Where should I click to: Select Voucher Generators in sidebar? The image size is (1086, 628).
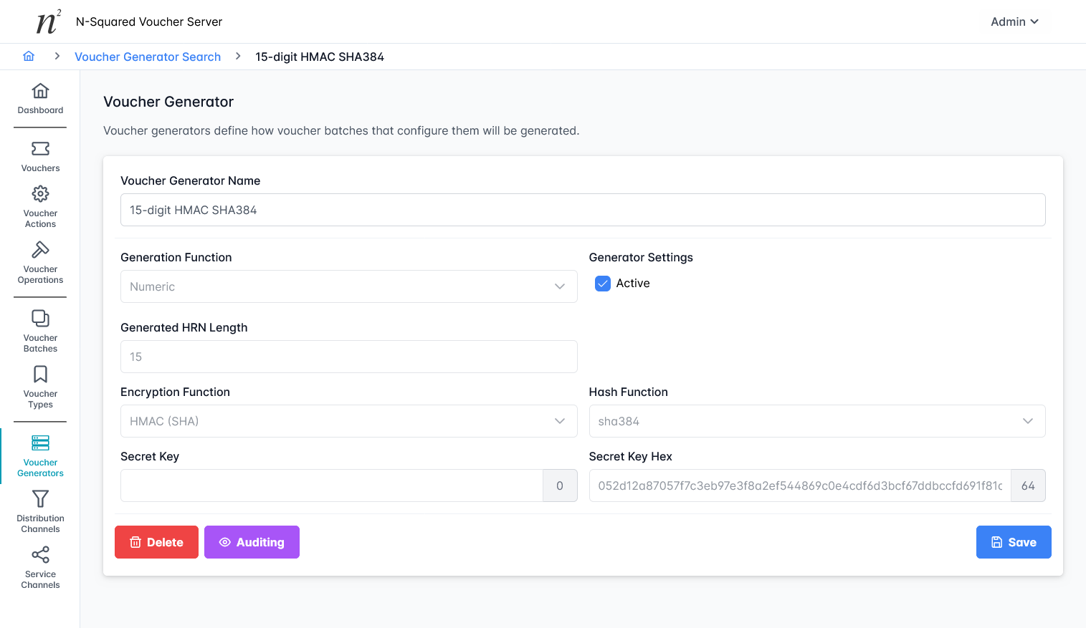[x=41, y=456]
